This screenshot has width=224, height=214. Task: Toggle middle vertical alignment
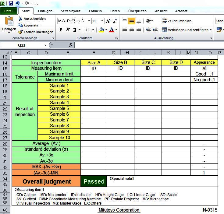pyautogui.click(x=132, y=21)
